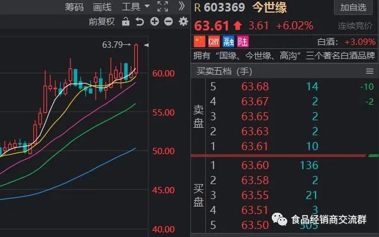Click the 加自选 add to watchlist button
Image resolution: width=379 pixels, height=237 pixels.
tap(353, 8)
